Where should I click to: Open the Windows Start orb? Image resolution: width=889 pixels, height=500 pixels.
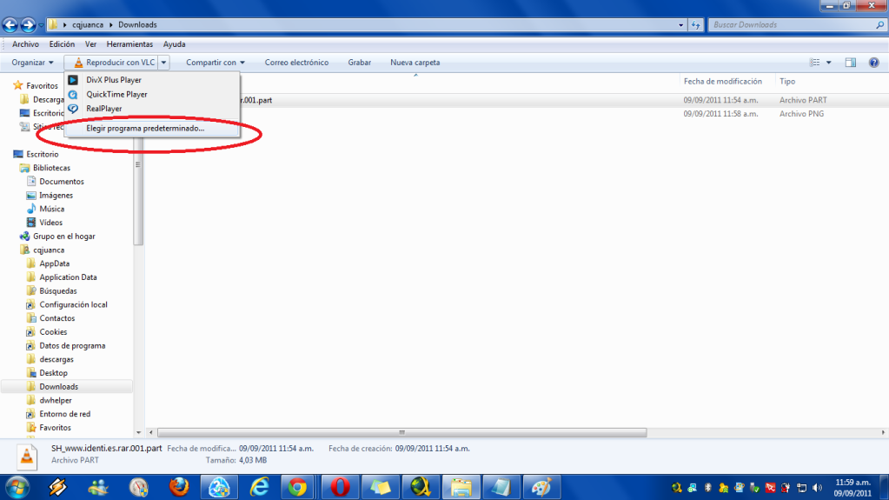click(17, 488)
